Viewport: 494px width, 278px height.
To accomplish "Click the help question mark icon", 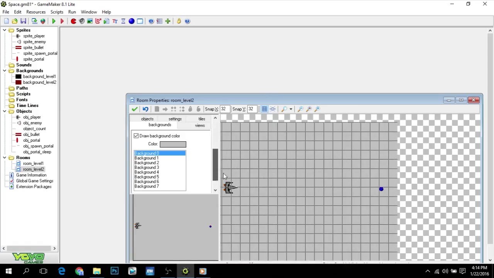I will [x=188, y=21].
